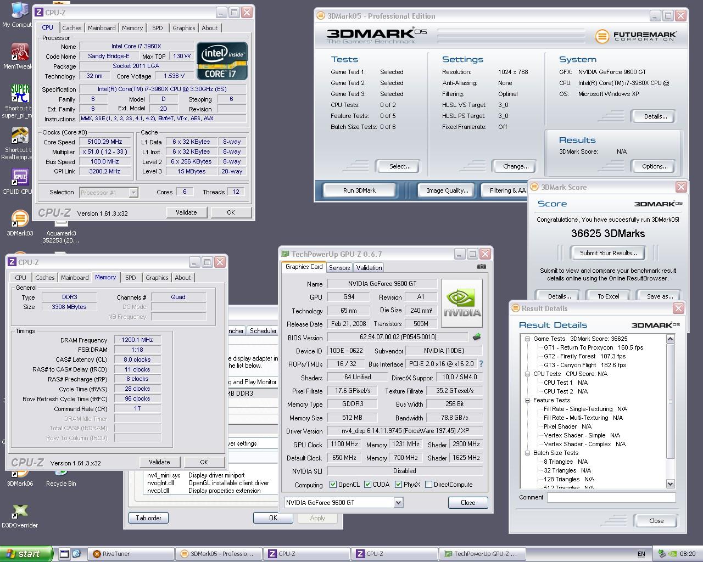Enable the DirectCompute checkbox

coord(428,485)
